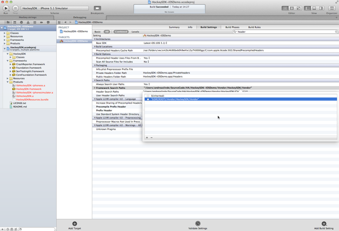Select the All filter for build settings

(106, 32)
